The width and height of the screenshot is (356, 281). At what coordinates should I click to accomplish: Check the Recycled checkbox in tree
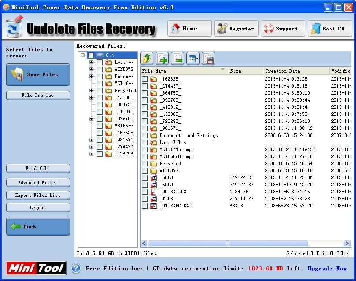click(100, 90)
